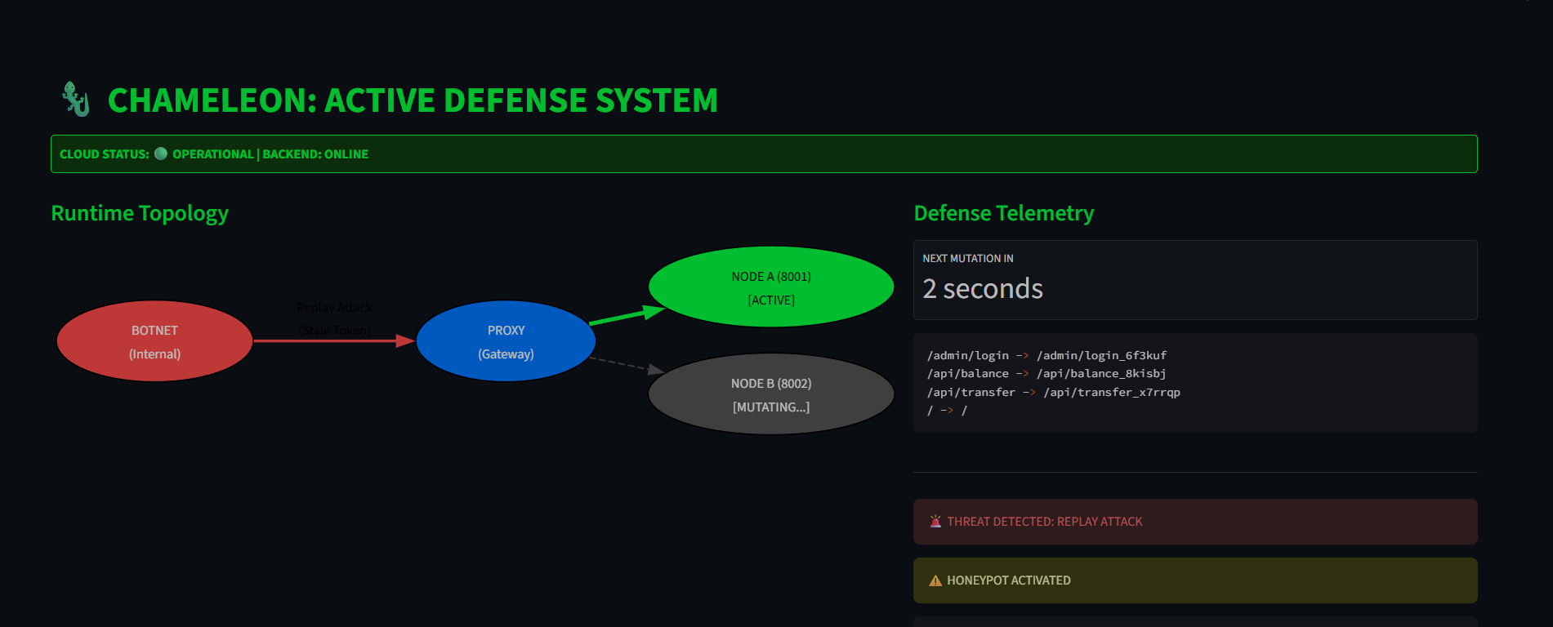
Task: Click the /api/balance_8kisbj route mapping
Action: (1046, 373)
